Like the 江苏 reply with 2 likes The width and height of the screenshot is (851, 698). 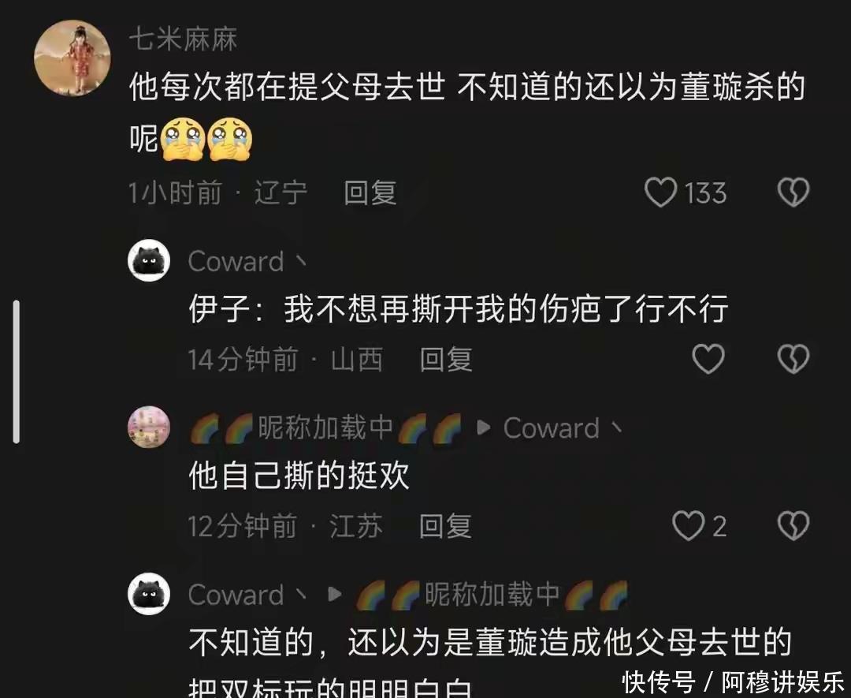[x=688, y=526]
